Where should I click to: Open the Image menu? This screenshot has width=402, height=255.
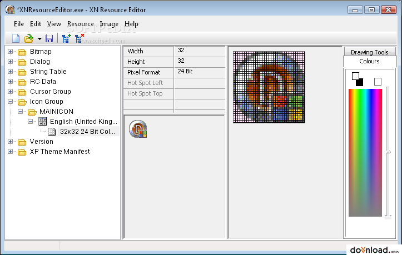tap(109, 24)
